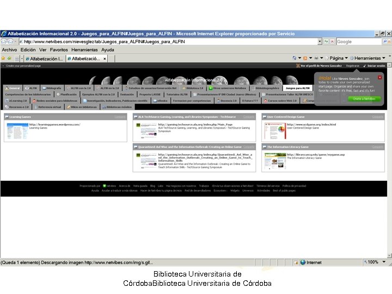Image resolution: width=392 pixels, height=294 pixels.
Task: Click the User-Centered Design Game header icon
Action: [x=265, y=117]
